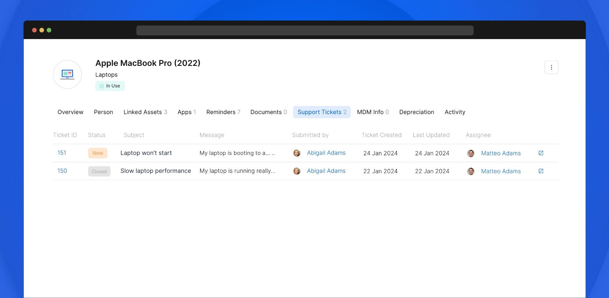Click the Status column header
The width and height of the screenshot is (609, 298).
point(97,135)
